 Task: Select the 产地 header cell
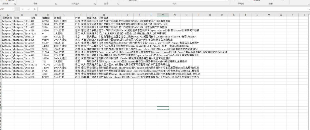tap(80, 18)
